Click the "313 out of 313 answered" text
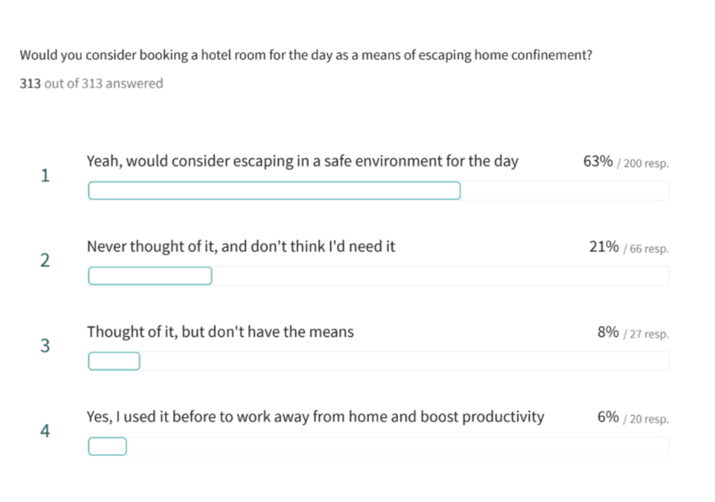 tap(91, 84)
